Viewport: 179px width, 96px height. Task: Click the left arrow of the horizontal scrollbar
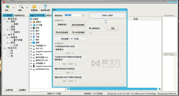[68, 89]
